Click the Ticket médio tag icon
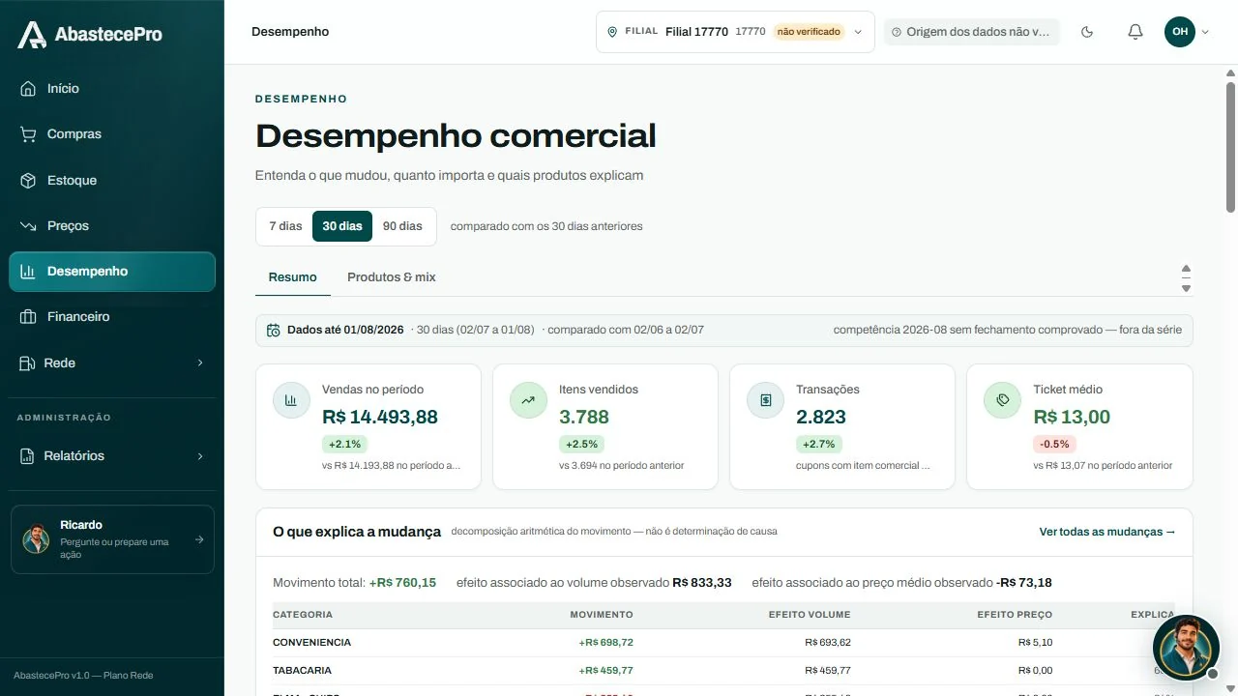This screenshot has height=696, width=1238. coord(1002,400)
